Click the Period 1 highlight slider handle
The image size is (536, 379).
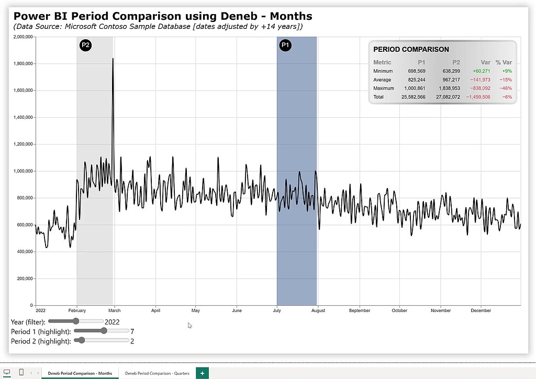(x=103, y=331)
